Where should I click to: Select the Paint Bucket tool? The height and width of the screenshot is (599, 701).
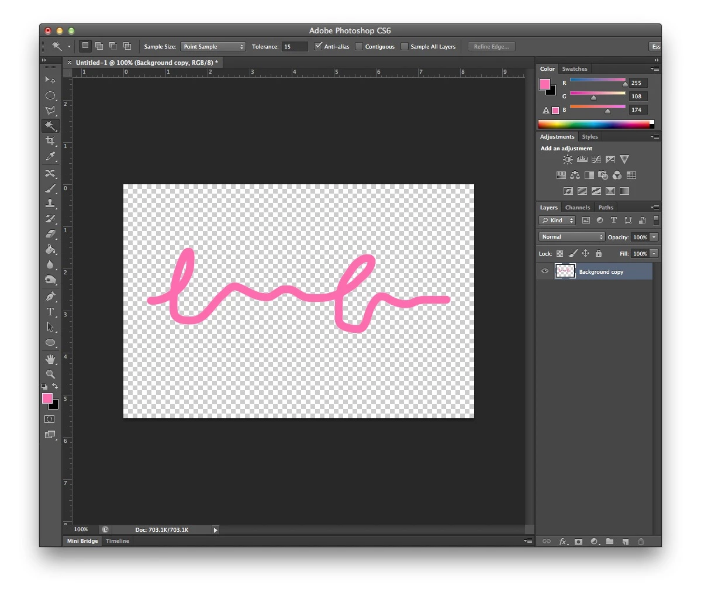[50, 250]
